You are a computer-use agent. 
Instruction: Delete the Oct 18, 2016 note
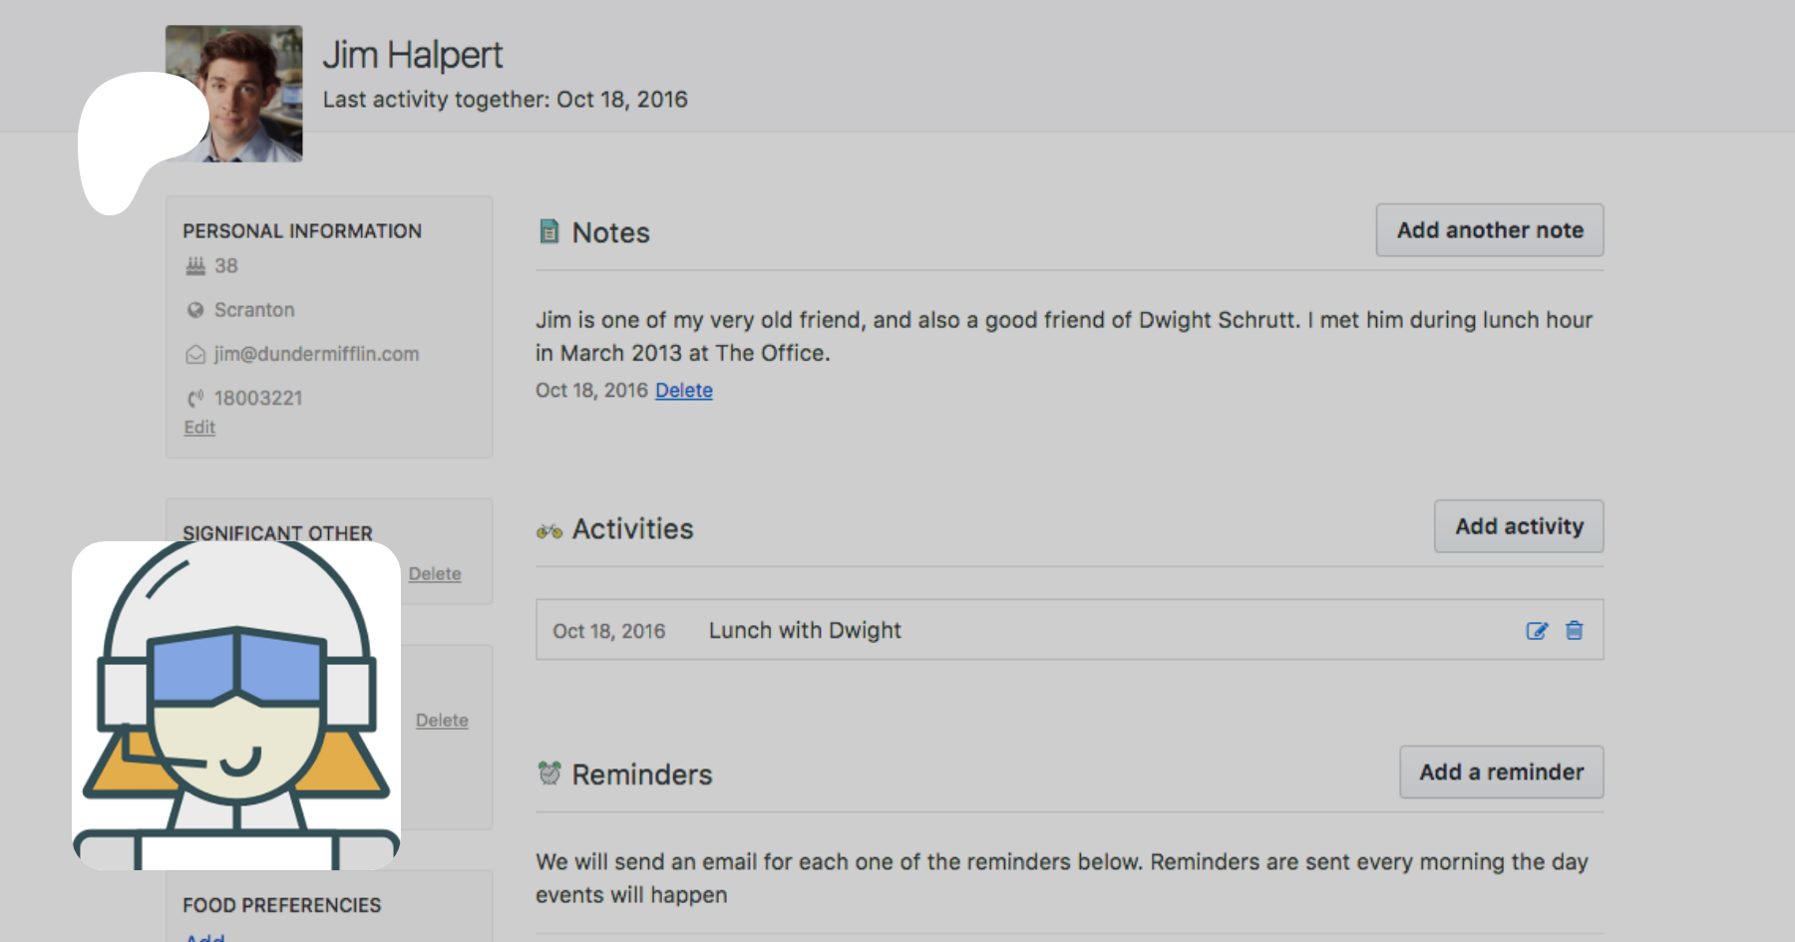coord(683,391)
